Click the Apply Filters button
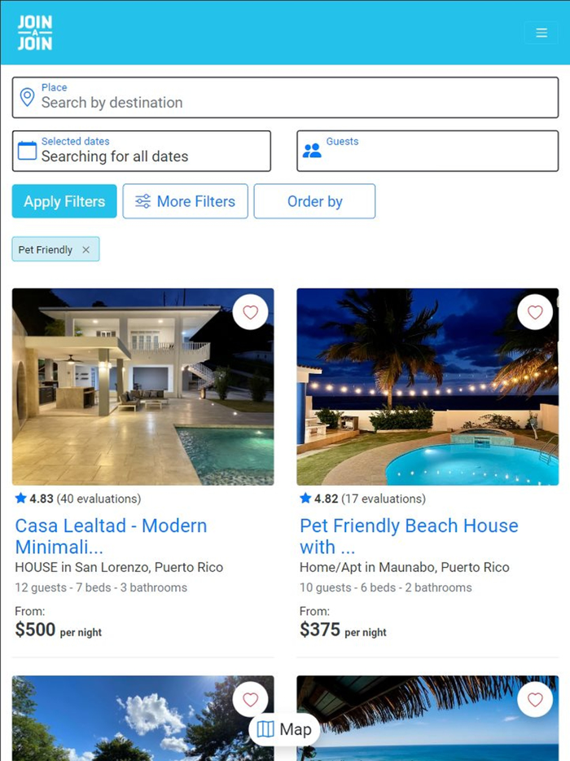This screenshot has width=570, height=761. tap(64, 201)
